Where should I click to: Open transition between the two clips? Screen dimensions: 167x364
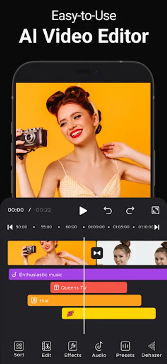pos(97,253)
